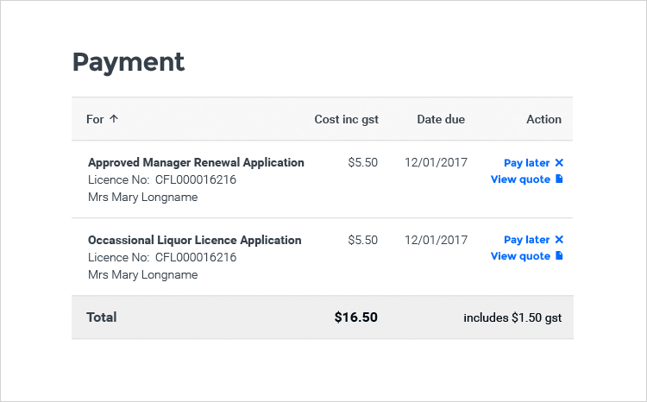Image resolution: width=647 pixels, height=402 pixels.
Task: Open View quote for Occassional Liquor Licence Application
Action: click(520, 256)
